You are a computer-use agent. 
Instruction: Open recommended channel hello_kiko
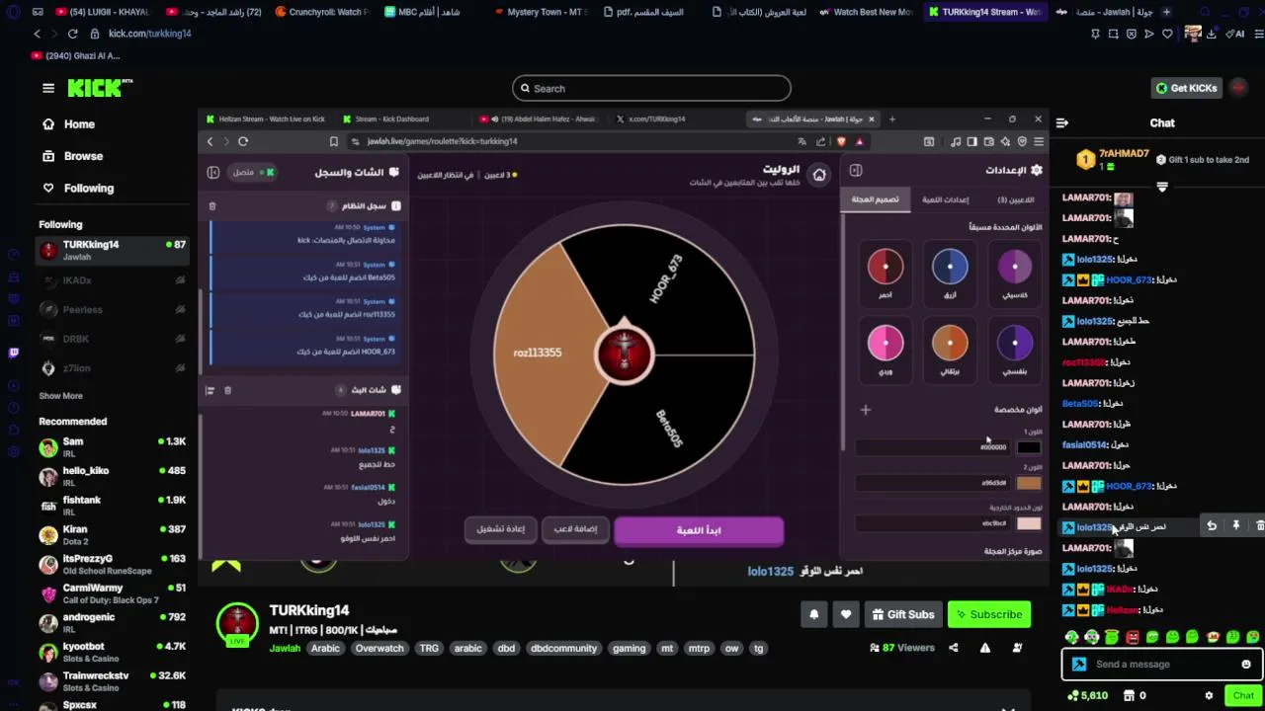tap(113, 477)
